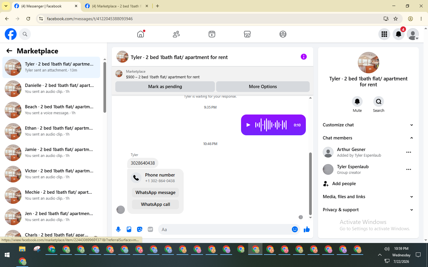Open Beach conversation in the list

51,110
